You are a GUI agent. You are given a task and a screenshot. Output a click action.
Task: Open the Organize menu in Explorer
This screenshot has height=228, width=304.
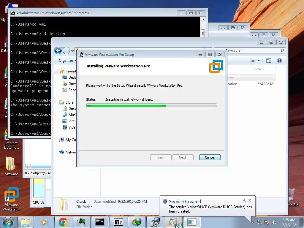[67, 61]
